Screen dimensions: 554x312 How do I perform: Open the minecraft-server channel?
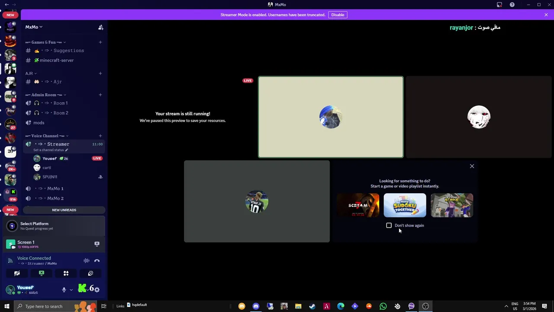click(x=64, y=60)
